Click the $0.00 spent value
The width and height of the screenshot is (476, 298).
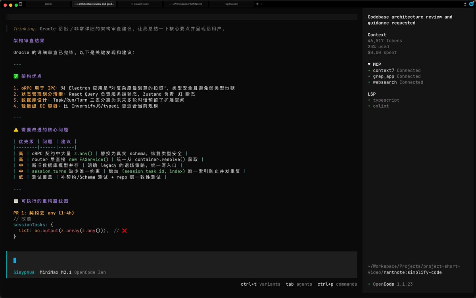click(382, 53)
